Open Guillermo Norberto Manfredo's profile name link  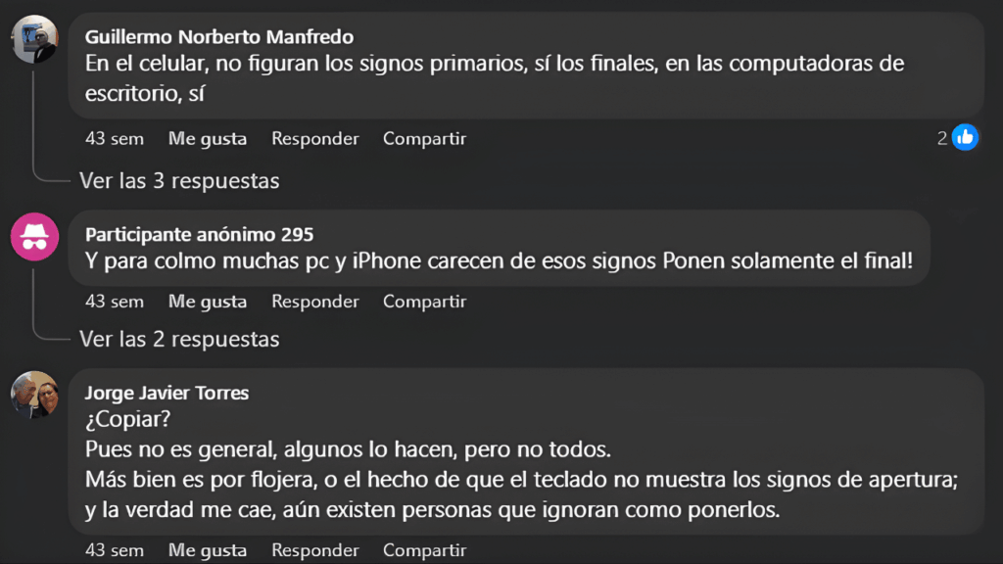coord(218,36)
